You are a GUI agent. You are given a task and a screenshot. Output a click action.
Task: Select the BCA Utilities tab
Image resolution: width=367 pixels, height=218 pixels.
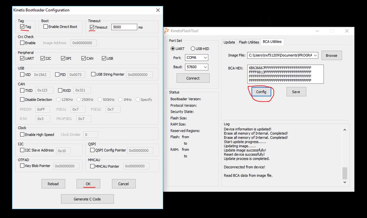[272, 41]
